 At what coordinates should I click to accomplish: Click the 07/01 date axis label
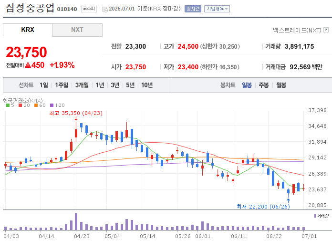click(x=309, y=236)
